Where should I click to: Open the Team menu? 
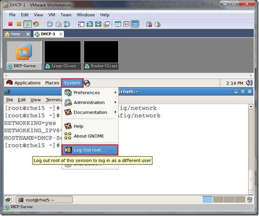(66, 15)
